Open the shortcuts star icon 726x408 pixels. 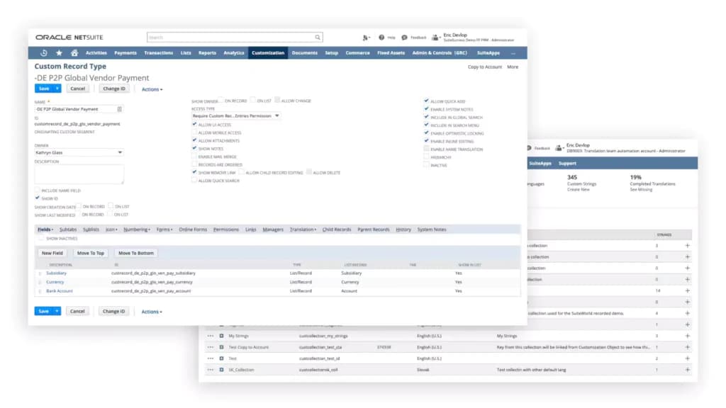tap(60, 52)
